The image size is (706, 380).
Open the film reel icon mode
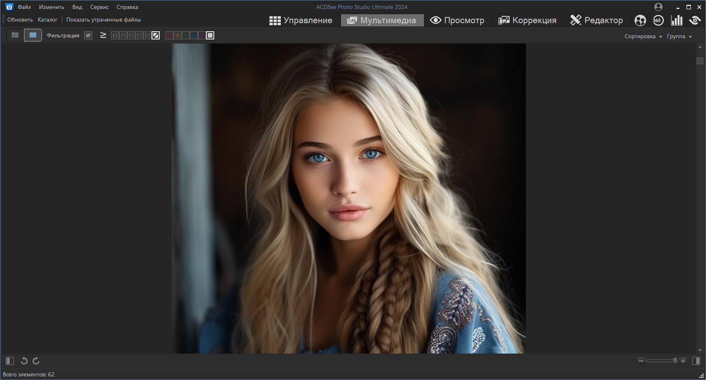tap(640, 20)
